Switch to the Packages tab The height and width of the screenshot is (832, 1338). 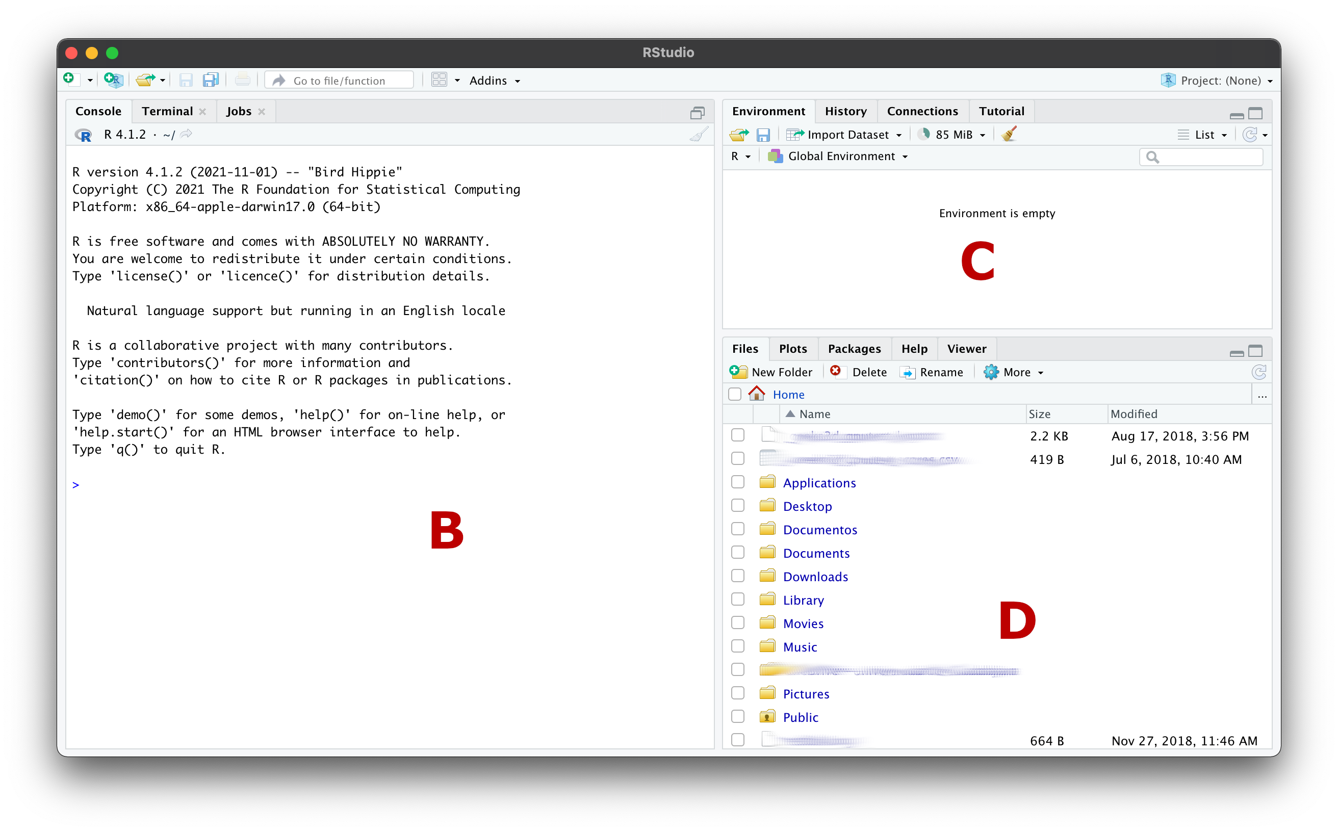854,349
